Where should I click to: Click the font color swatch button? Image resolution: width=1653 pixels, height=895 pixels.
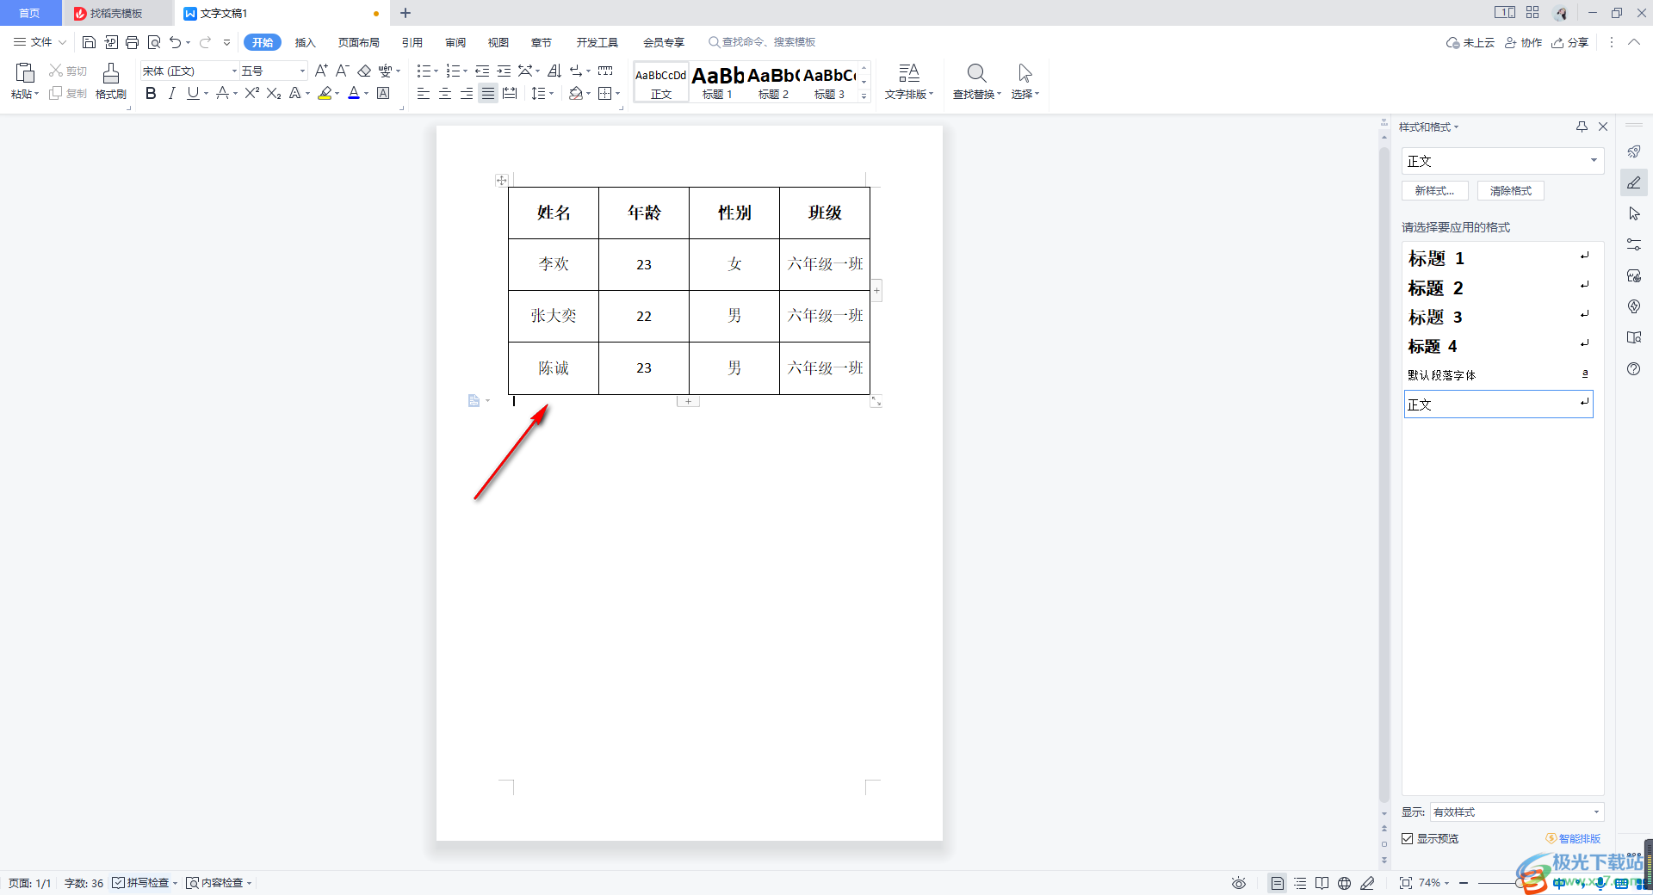[x=354, y=93]
